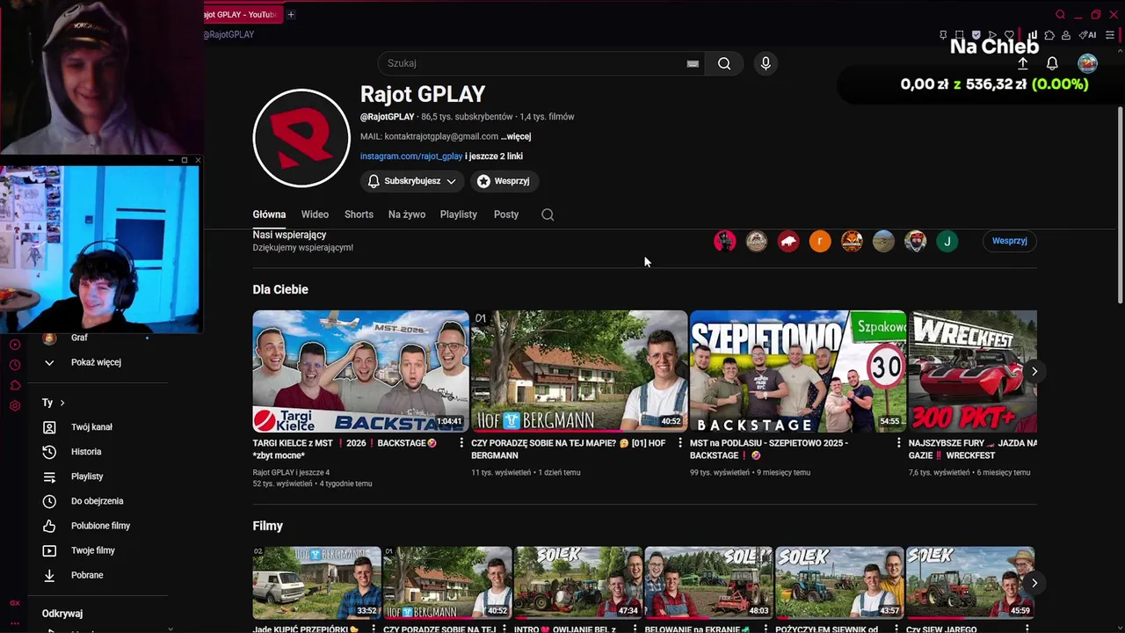This screenshot has width=1125, height=633.
Task: Switch to the Shorts tab
Action: click(359, 215)
